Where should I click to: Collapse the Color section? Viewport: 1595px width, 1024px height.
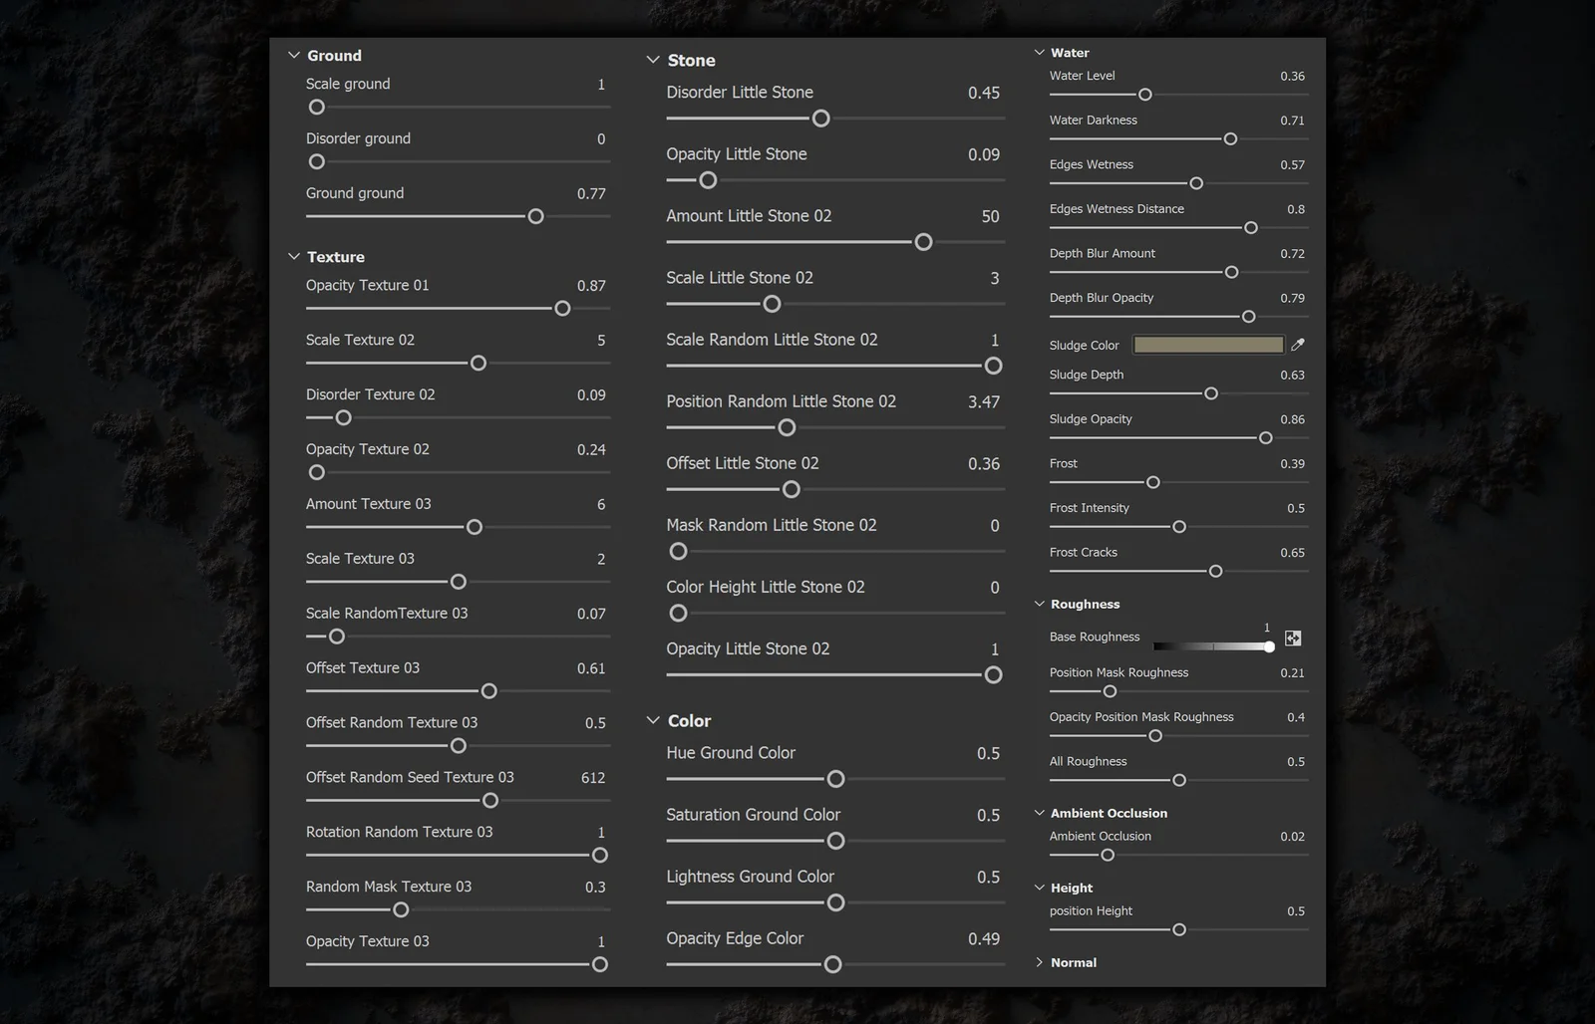pos(653,720)
